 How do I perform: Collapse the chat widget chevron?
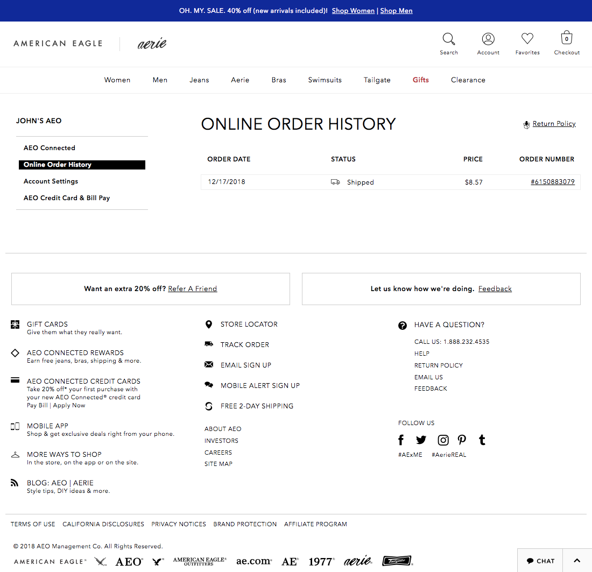(x=577, y=561)
